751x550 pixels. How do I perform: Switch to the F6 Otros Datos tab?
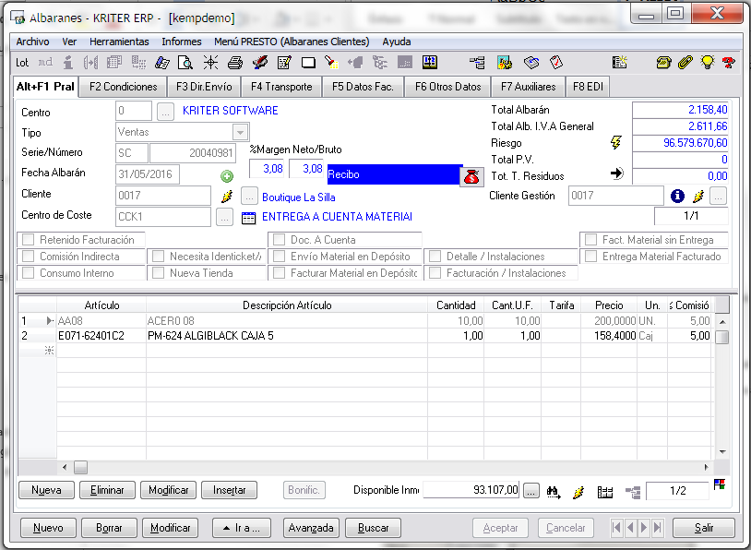tap(447, 87)
